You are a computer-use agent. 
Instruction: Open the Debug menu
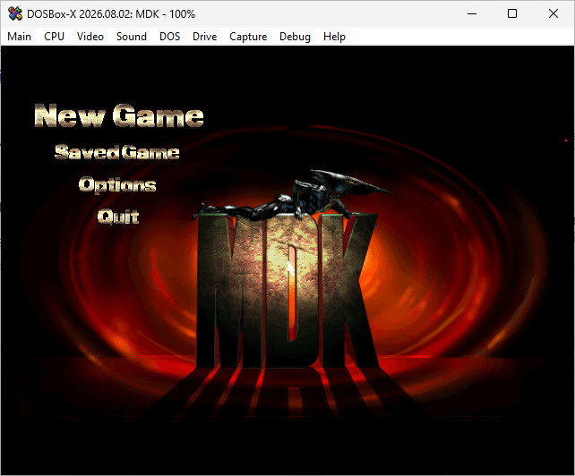(x=295, y=37)
